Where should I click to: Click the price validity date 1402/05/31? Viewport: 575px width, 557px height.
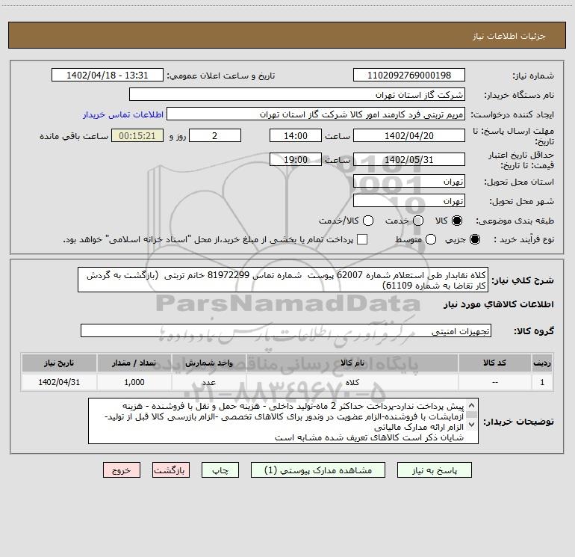pyautogui.click(x=409, y=159)
